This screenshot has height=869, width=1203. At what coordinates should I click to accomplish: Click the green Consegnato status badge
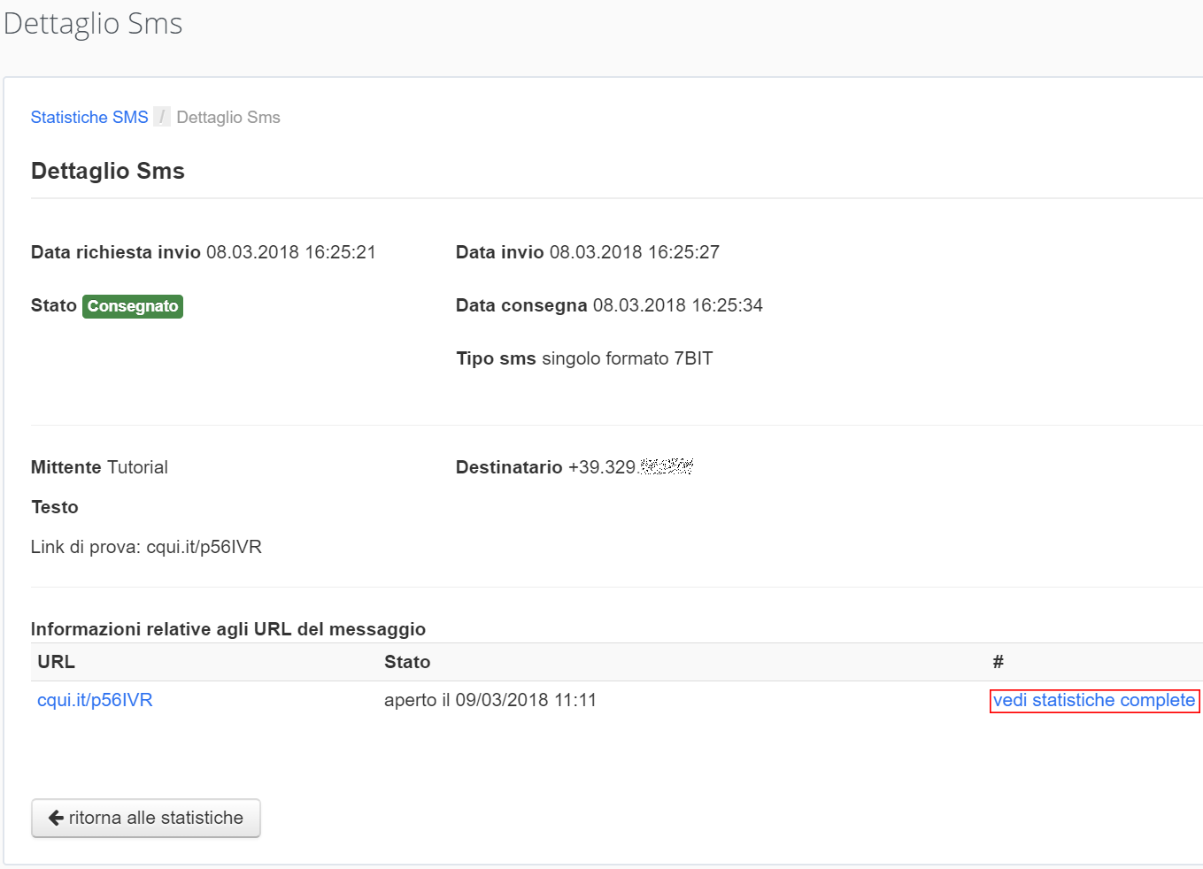(x=133, y=306)
